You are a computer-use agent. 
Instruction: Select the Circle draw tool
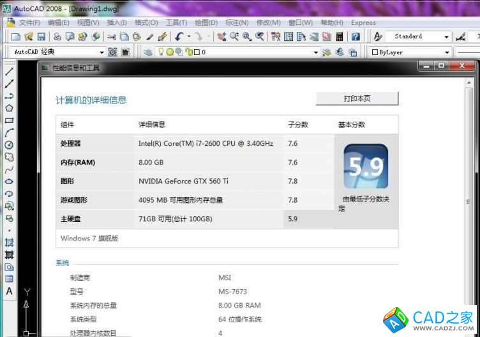[9, 145]
